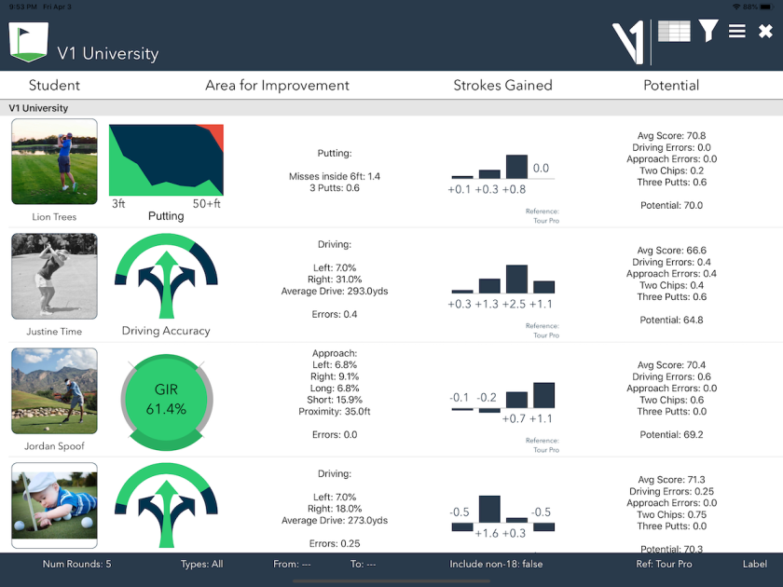Screen dimensions: 783x587
Task: Tap the bottom student's strokes gained bar chart
Action: coord(502,517)
